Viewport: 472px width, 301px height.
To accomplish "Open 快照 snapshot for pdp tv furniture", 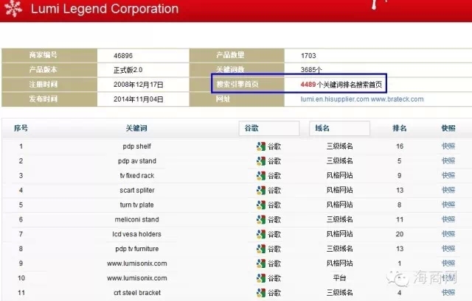I will (x=448, y=249).
